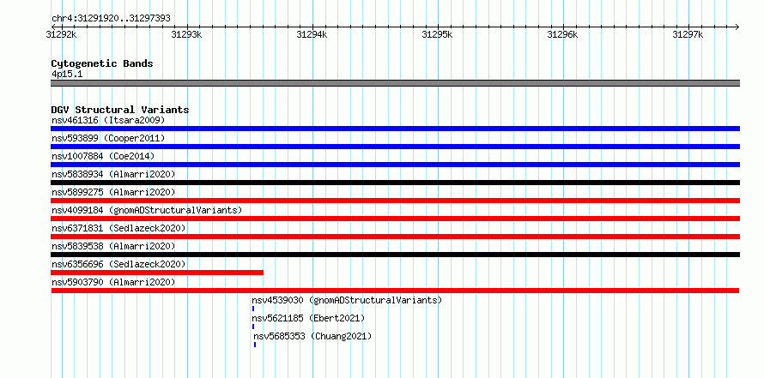The height and width of the screenshot is (378, 764).
Task: Click the 31294k ruler label
Action: coord(312,34)
